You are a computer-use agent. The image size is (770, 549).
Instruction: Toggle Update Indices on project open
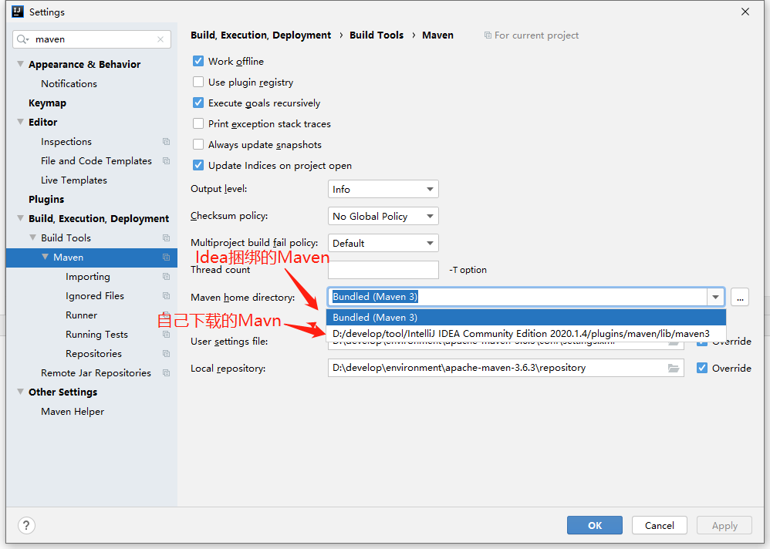pos(198,165)
